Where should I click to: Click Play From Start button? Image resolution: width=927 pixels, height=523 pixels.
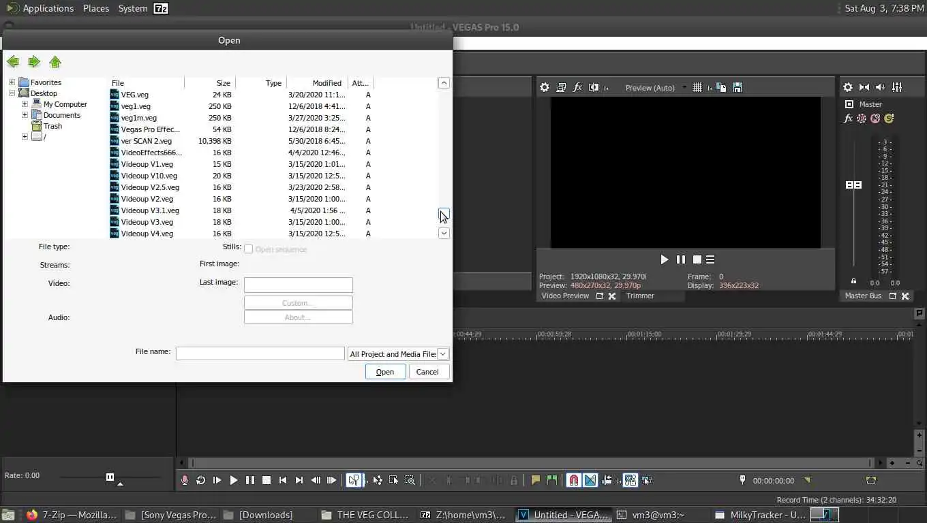(x=217, y=480)
